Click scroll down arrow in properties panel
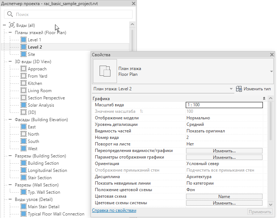 click(x=270, y=204)
